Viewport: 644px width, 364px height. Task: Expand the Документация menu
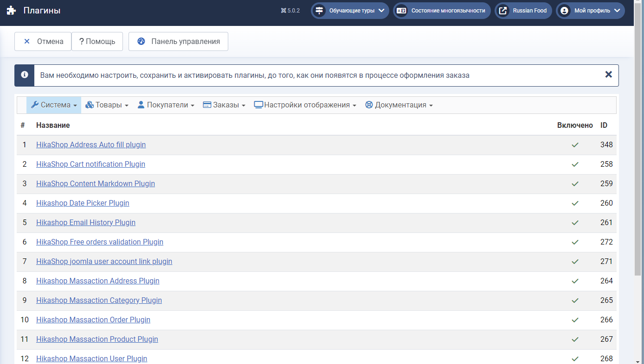(x=399, y=105)
